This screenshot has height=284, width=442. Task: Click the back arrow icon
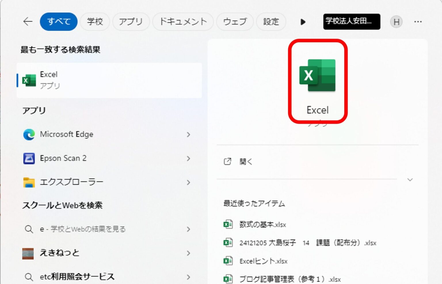(28, 22)
